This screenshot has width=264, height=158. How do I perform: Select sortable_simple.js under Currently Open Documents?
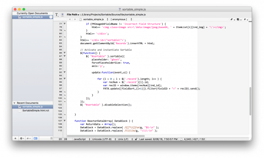point(33,17)
